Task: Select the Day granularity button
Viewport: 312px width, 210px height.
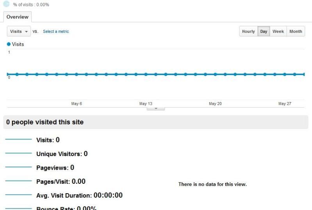Action: pyautogui.click(x=264, y=31)
